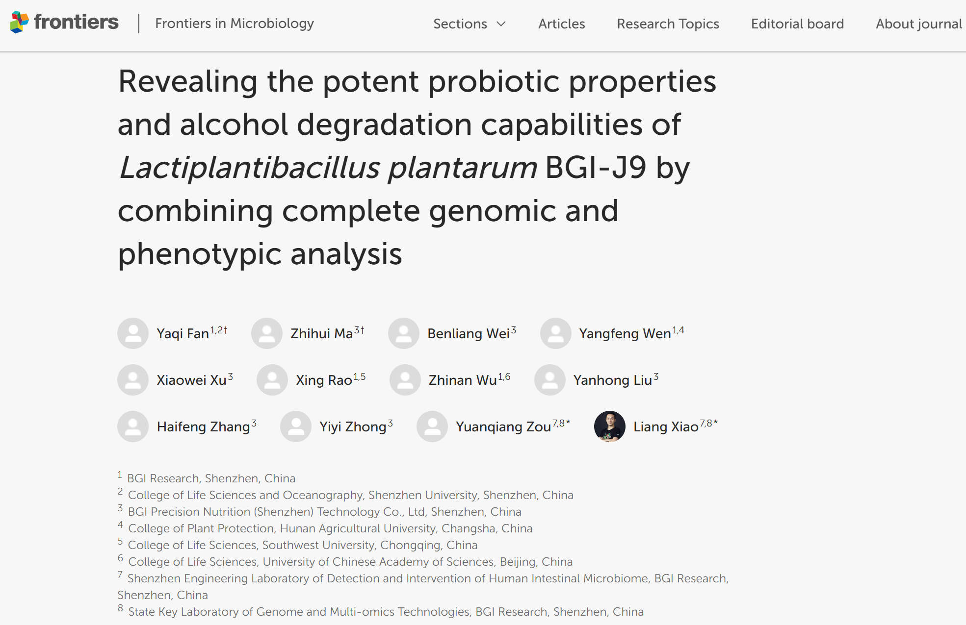Click author name Haifeng Zhang

click(x=203, y=427)
